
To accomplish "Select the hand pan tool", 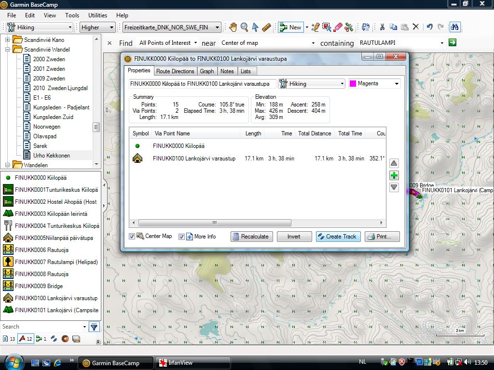I will click(233, 27).
